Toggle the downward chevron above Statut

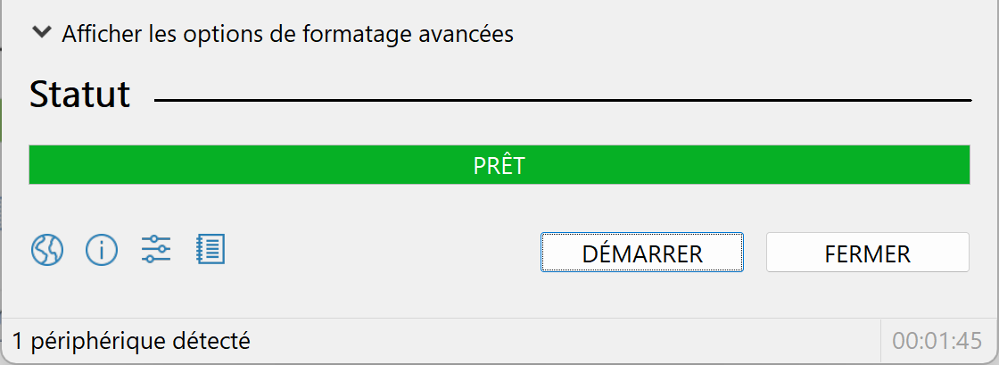42,32
